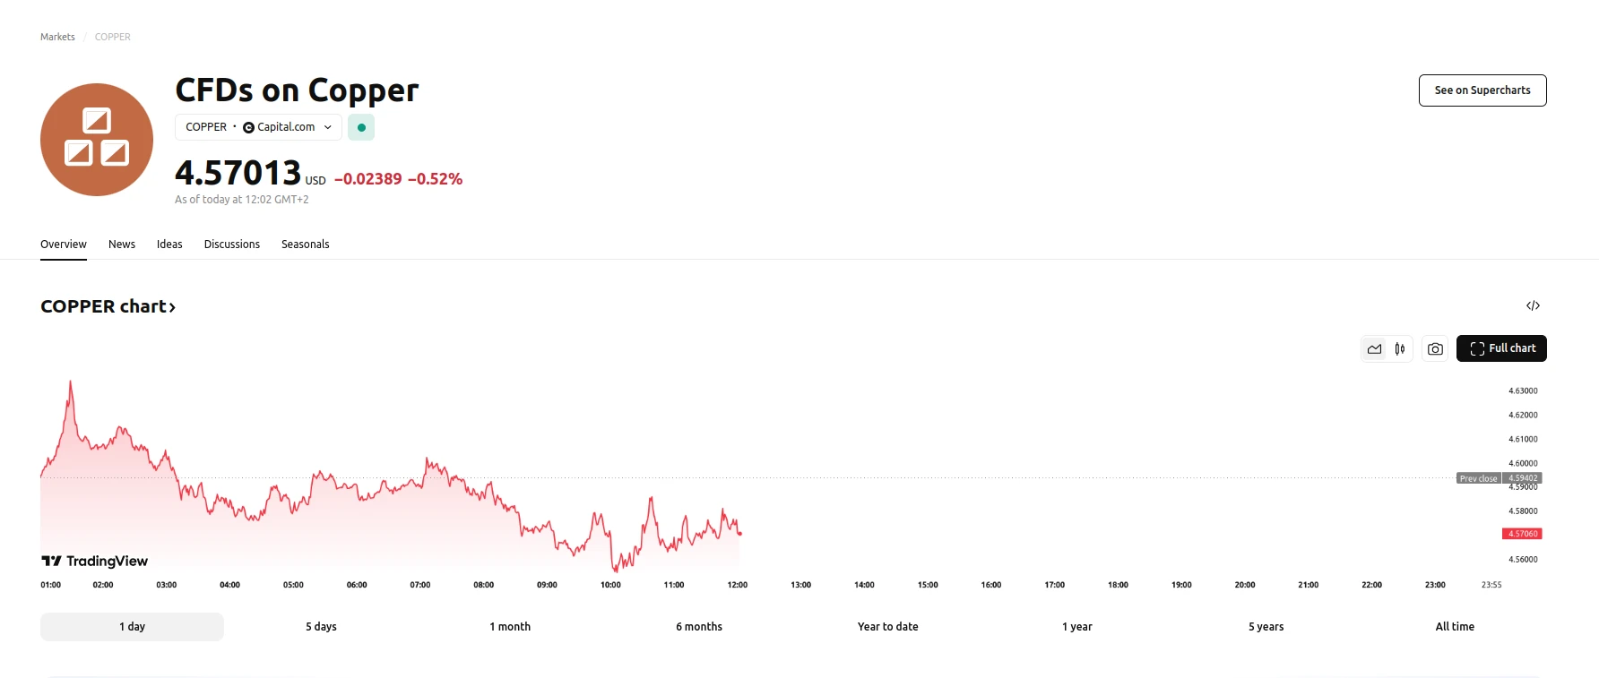Select the 1 month time range
The height and width of the screenshot is (678, 1599).
tap(510, 627)
